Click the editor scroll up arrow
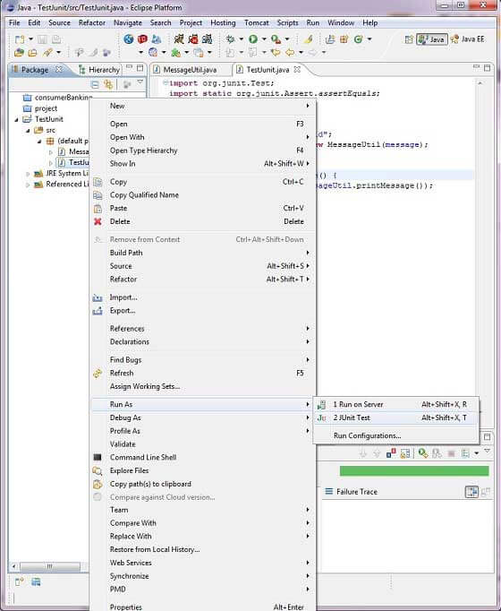 pos(480,83)
